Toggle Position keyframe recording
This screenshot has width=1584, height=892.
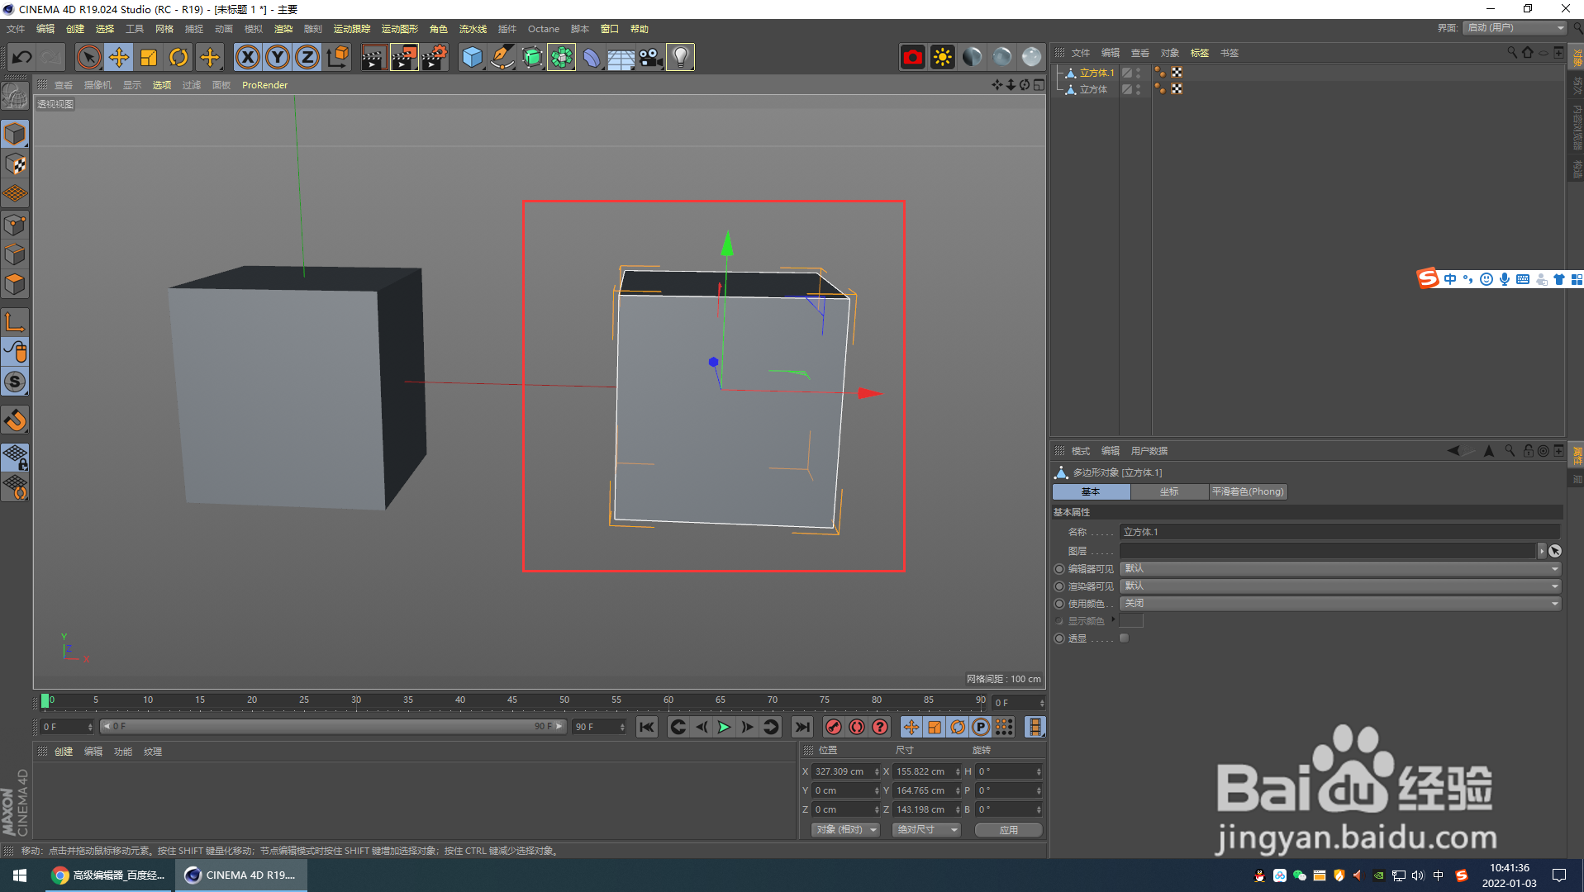[x=911, y=727]
